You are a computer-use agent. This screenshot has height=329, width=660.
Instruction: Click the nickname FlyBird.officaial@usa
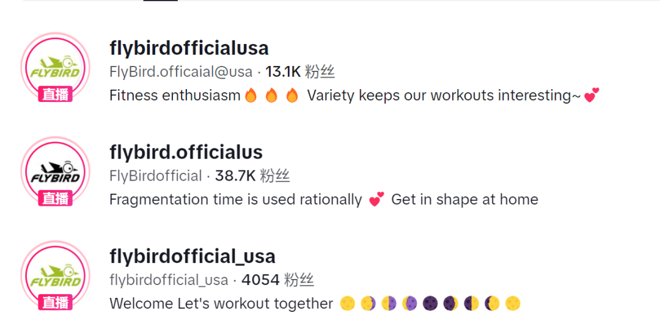click(x=181, y=72)
